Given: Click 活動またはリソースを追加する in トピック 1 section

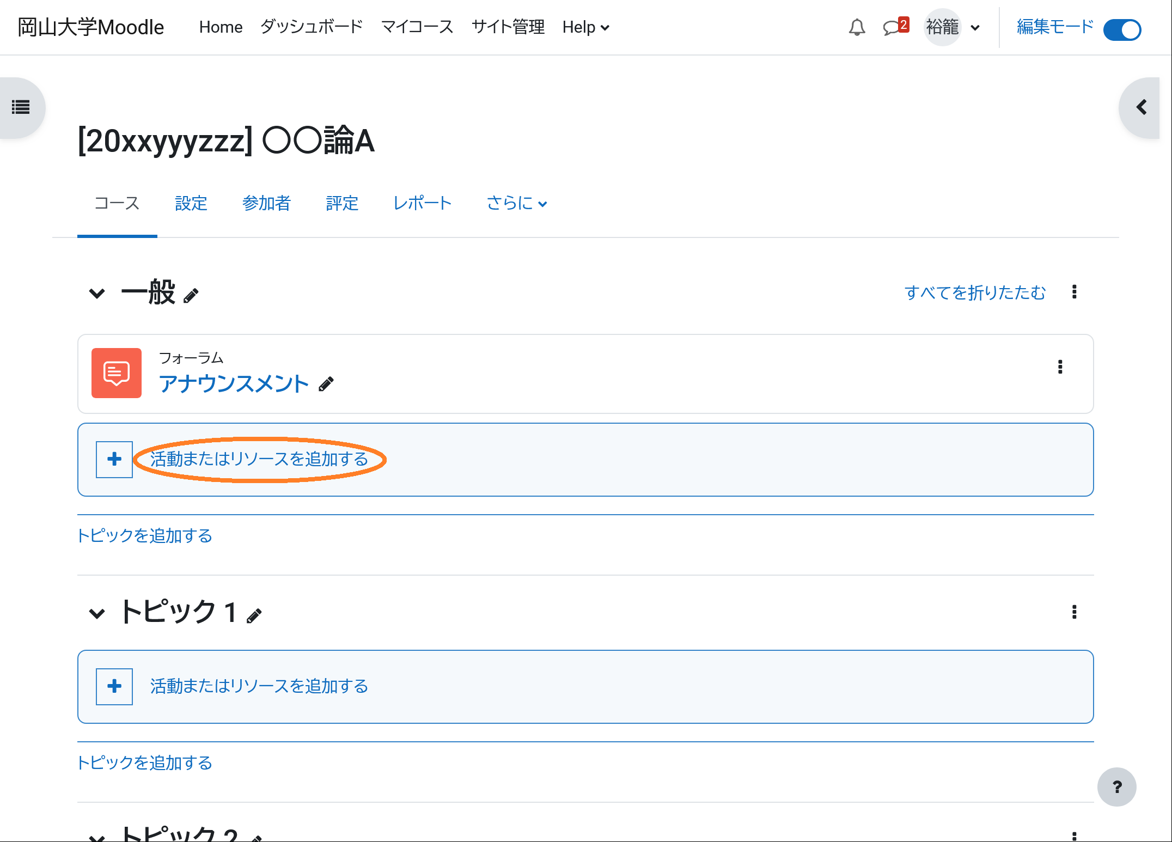Looking at the screenshot, I should 259,687.
